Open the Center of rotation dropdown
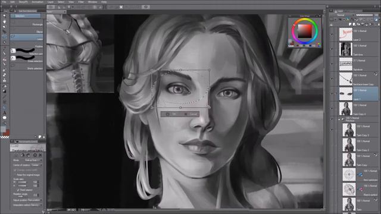Image resolution: width=381 pixels, height=214 pixels. pos(36,165)
